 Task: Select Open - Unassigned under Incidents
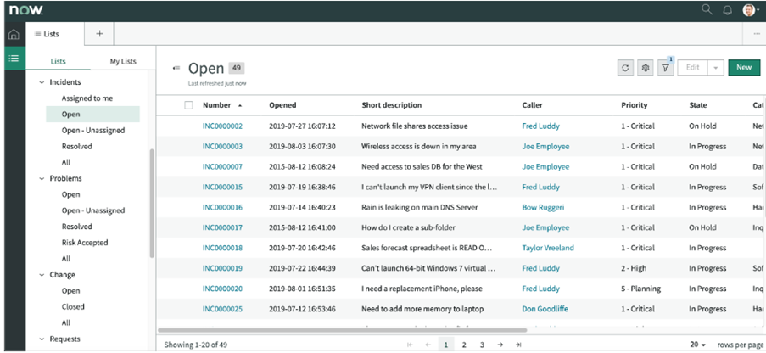click(x=92, y=131)
